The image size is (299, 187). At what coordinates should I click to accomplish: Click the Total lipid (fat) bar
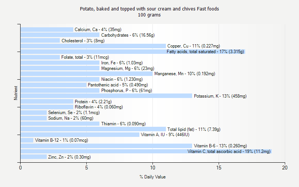tap(93, 129)
